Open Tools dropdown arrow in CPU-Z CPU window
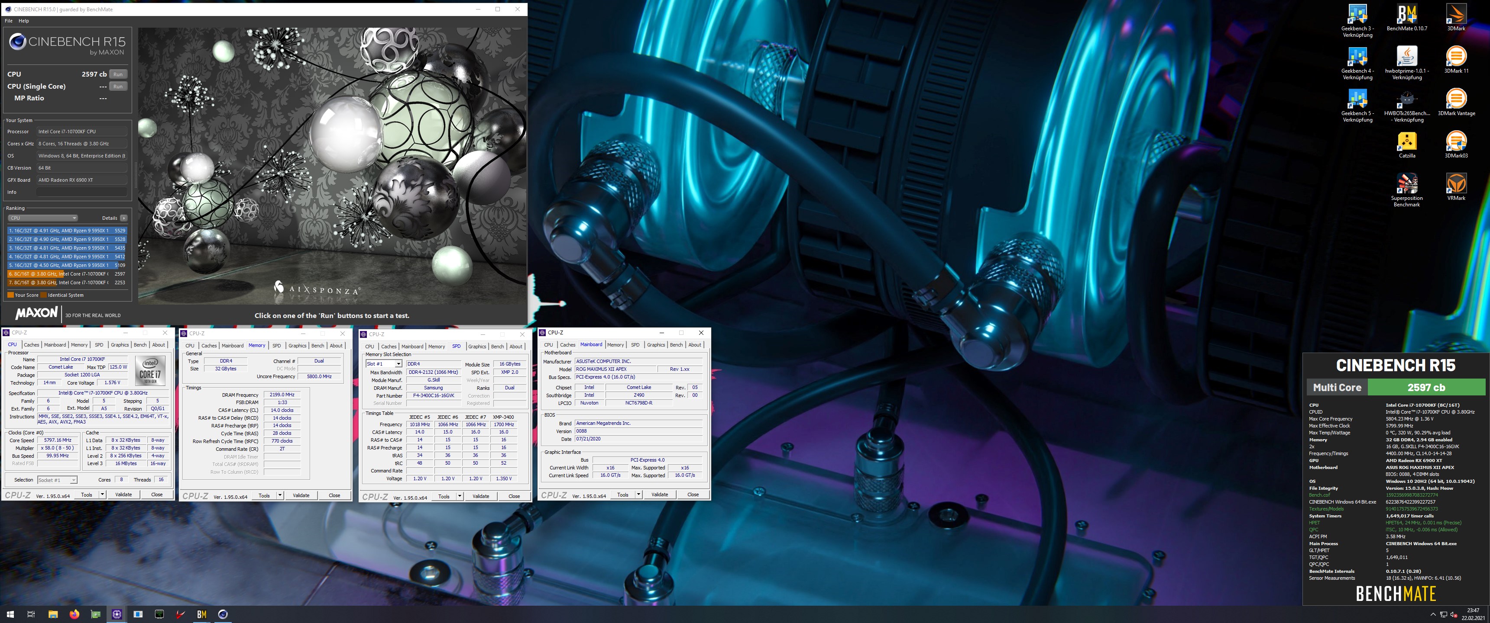 click(x=102, y=494)
